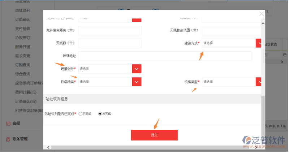
Task: Select the 未完成 radio button
Action: 100,114
